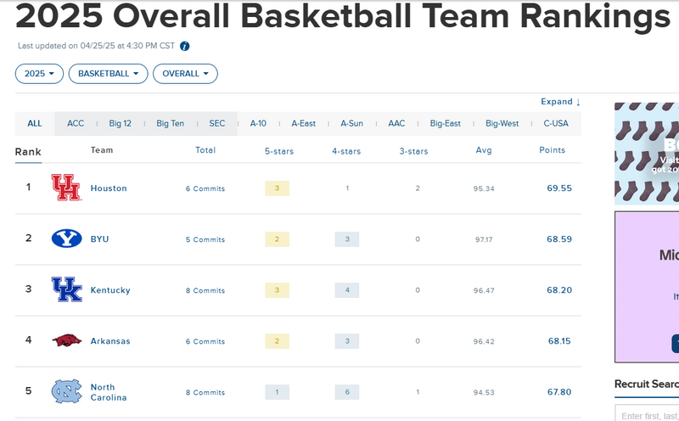Viewport: 679px width, 421px height.
Task: Open the 2025 year dropdown
Action: click(39, 74)
